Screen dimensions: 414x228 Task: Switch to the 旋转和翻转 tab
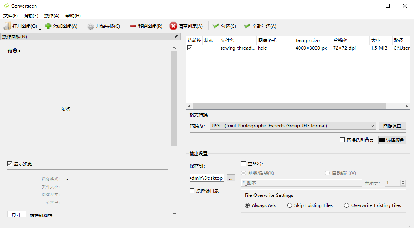tap(41, 215)
